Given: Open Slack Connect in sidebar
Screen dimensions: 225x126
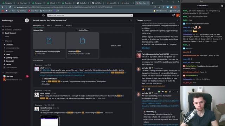Looking at the screenshot, I should pyautogui.click(x=11, y=33).
